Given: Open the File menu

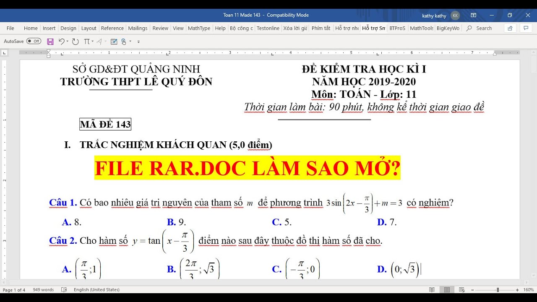Looking at the screenshot, I should 10,28.
